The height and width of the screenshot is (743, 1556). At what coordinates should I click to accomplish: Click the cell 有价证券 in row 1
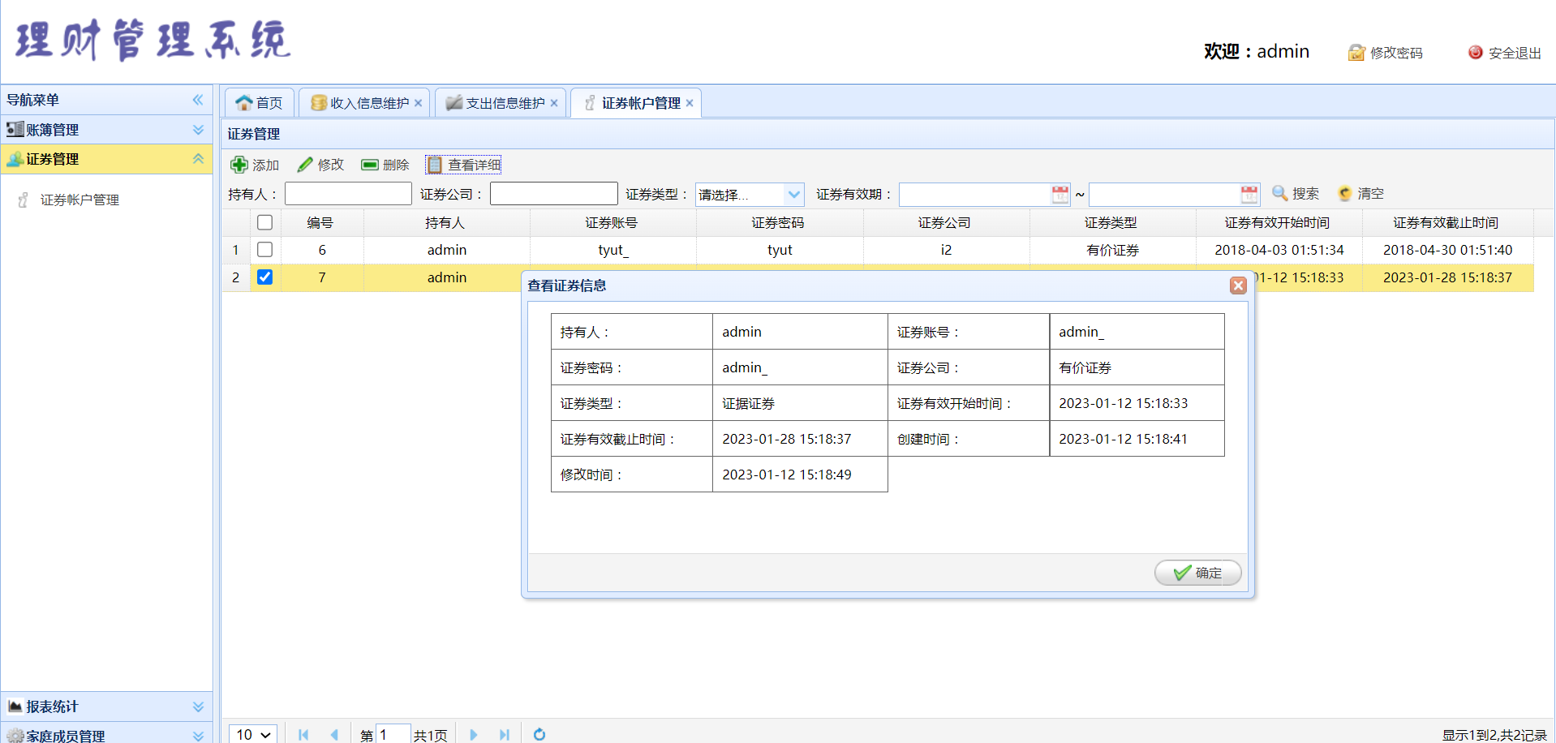pos(1112,250)
